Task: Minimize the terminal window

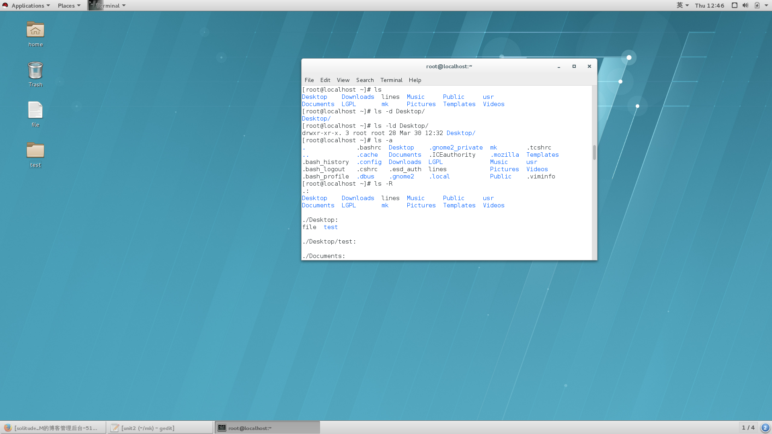Action: pos(559,67)
